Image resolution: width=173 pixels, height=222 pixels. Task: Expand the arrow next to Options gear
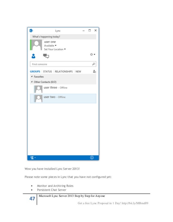coord(94,54)
